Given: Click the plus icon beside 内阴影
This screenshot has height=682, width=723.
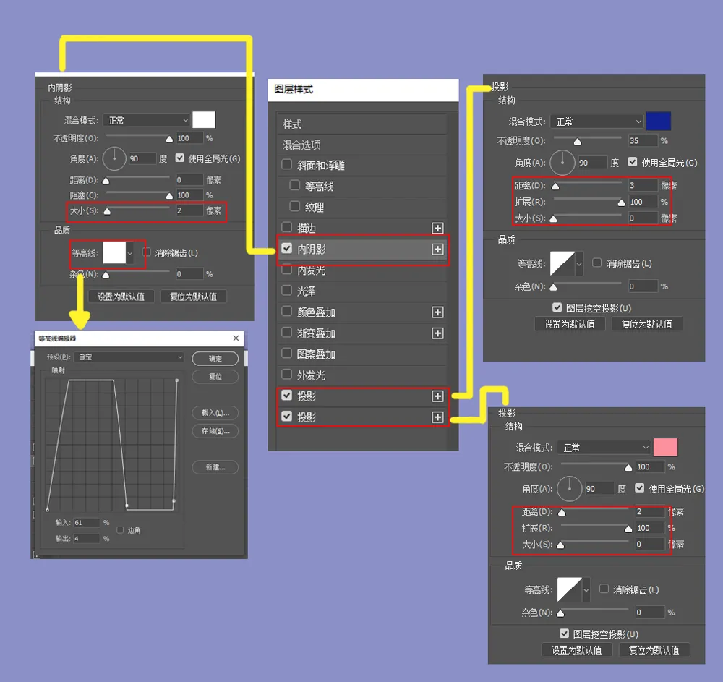Looking at the screenshot, I should [x=437, y=249].
